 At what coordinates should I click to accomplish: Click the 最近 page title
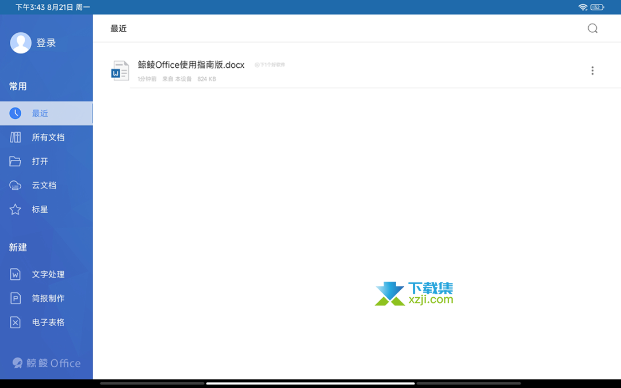(118, 29)
